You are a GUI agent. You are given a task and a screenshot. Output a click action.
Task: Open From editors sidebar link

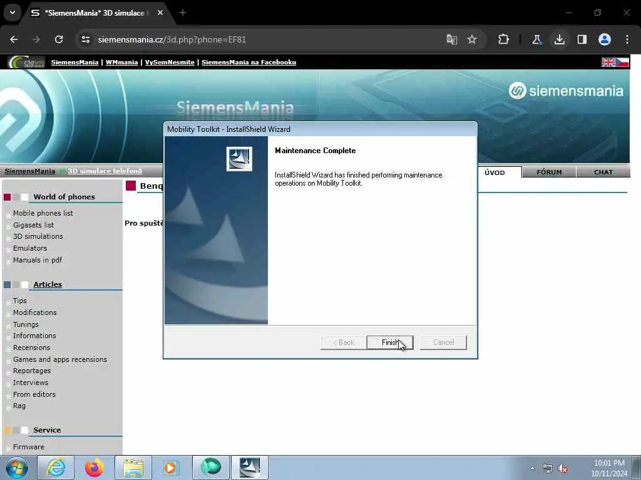click(x=34, y=394)
